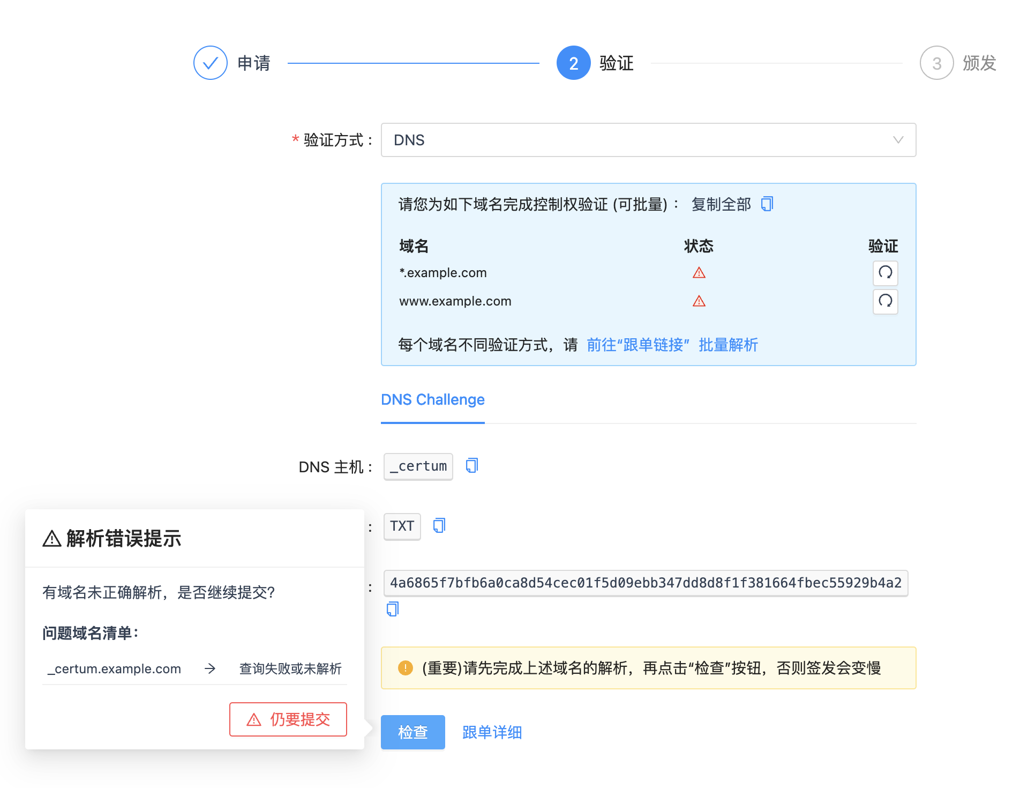Follow the 前往"跟单链接" link

pyautogui.click(x=637, y=345)
